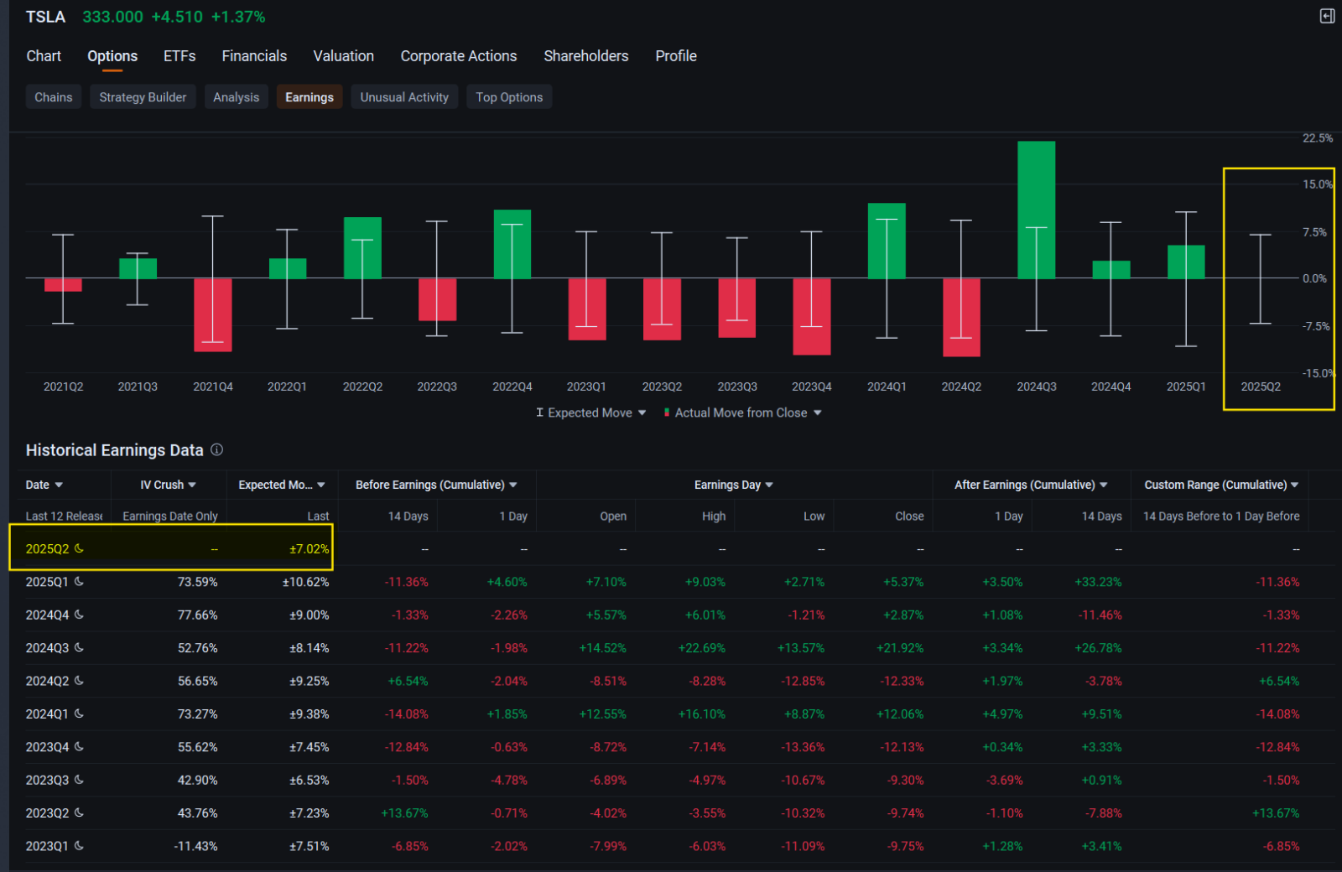1342x872 pixels.
Task: Open the IV Crush column dropdown
Action: click(x=192, y=485)
